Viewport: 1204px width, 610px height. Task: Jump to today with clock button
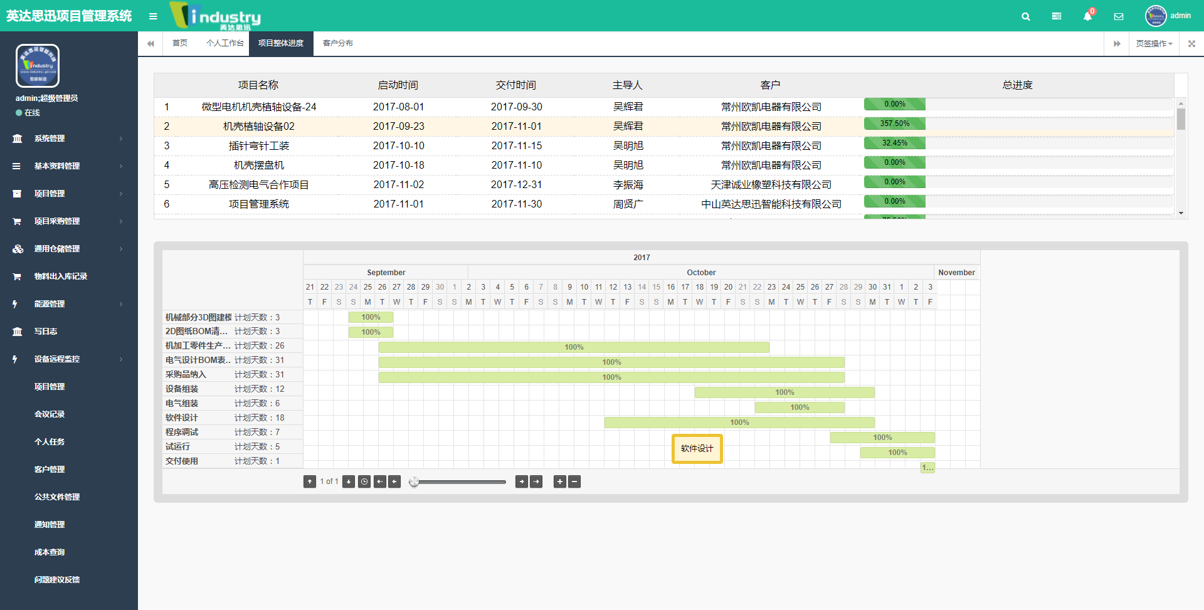(x=364, y=481)
